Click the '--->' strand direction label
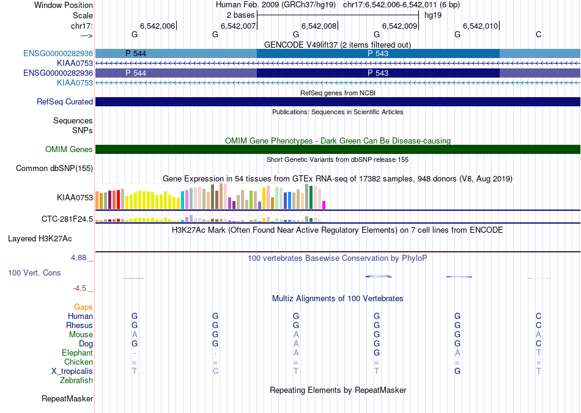 tap(86, 35)
